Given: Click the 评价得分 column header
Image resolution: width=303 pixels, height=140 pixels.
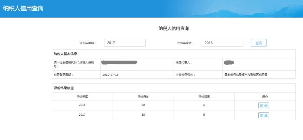Looking at the screenshot, I should pos(143,97).
